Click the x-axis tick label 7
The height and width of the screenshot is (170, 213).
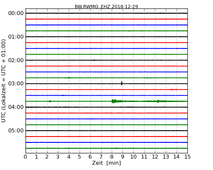pos(101,157)
